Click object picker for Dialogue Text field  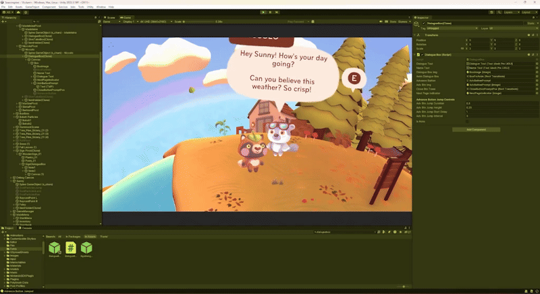click(537, 63)
